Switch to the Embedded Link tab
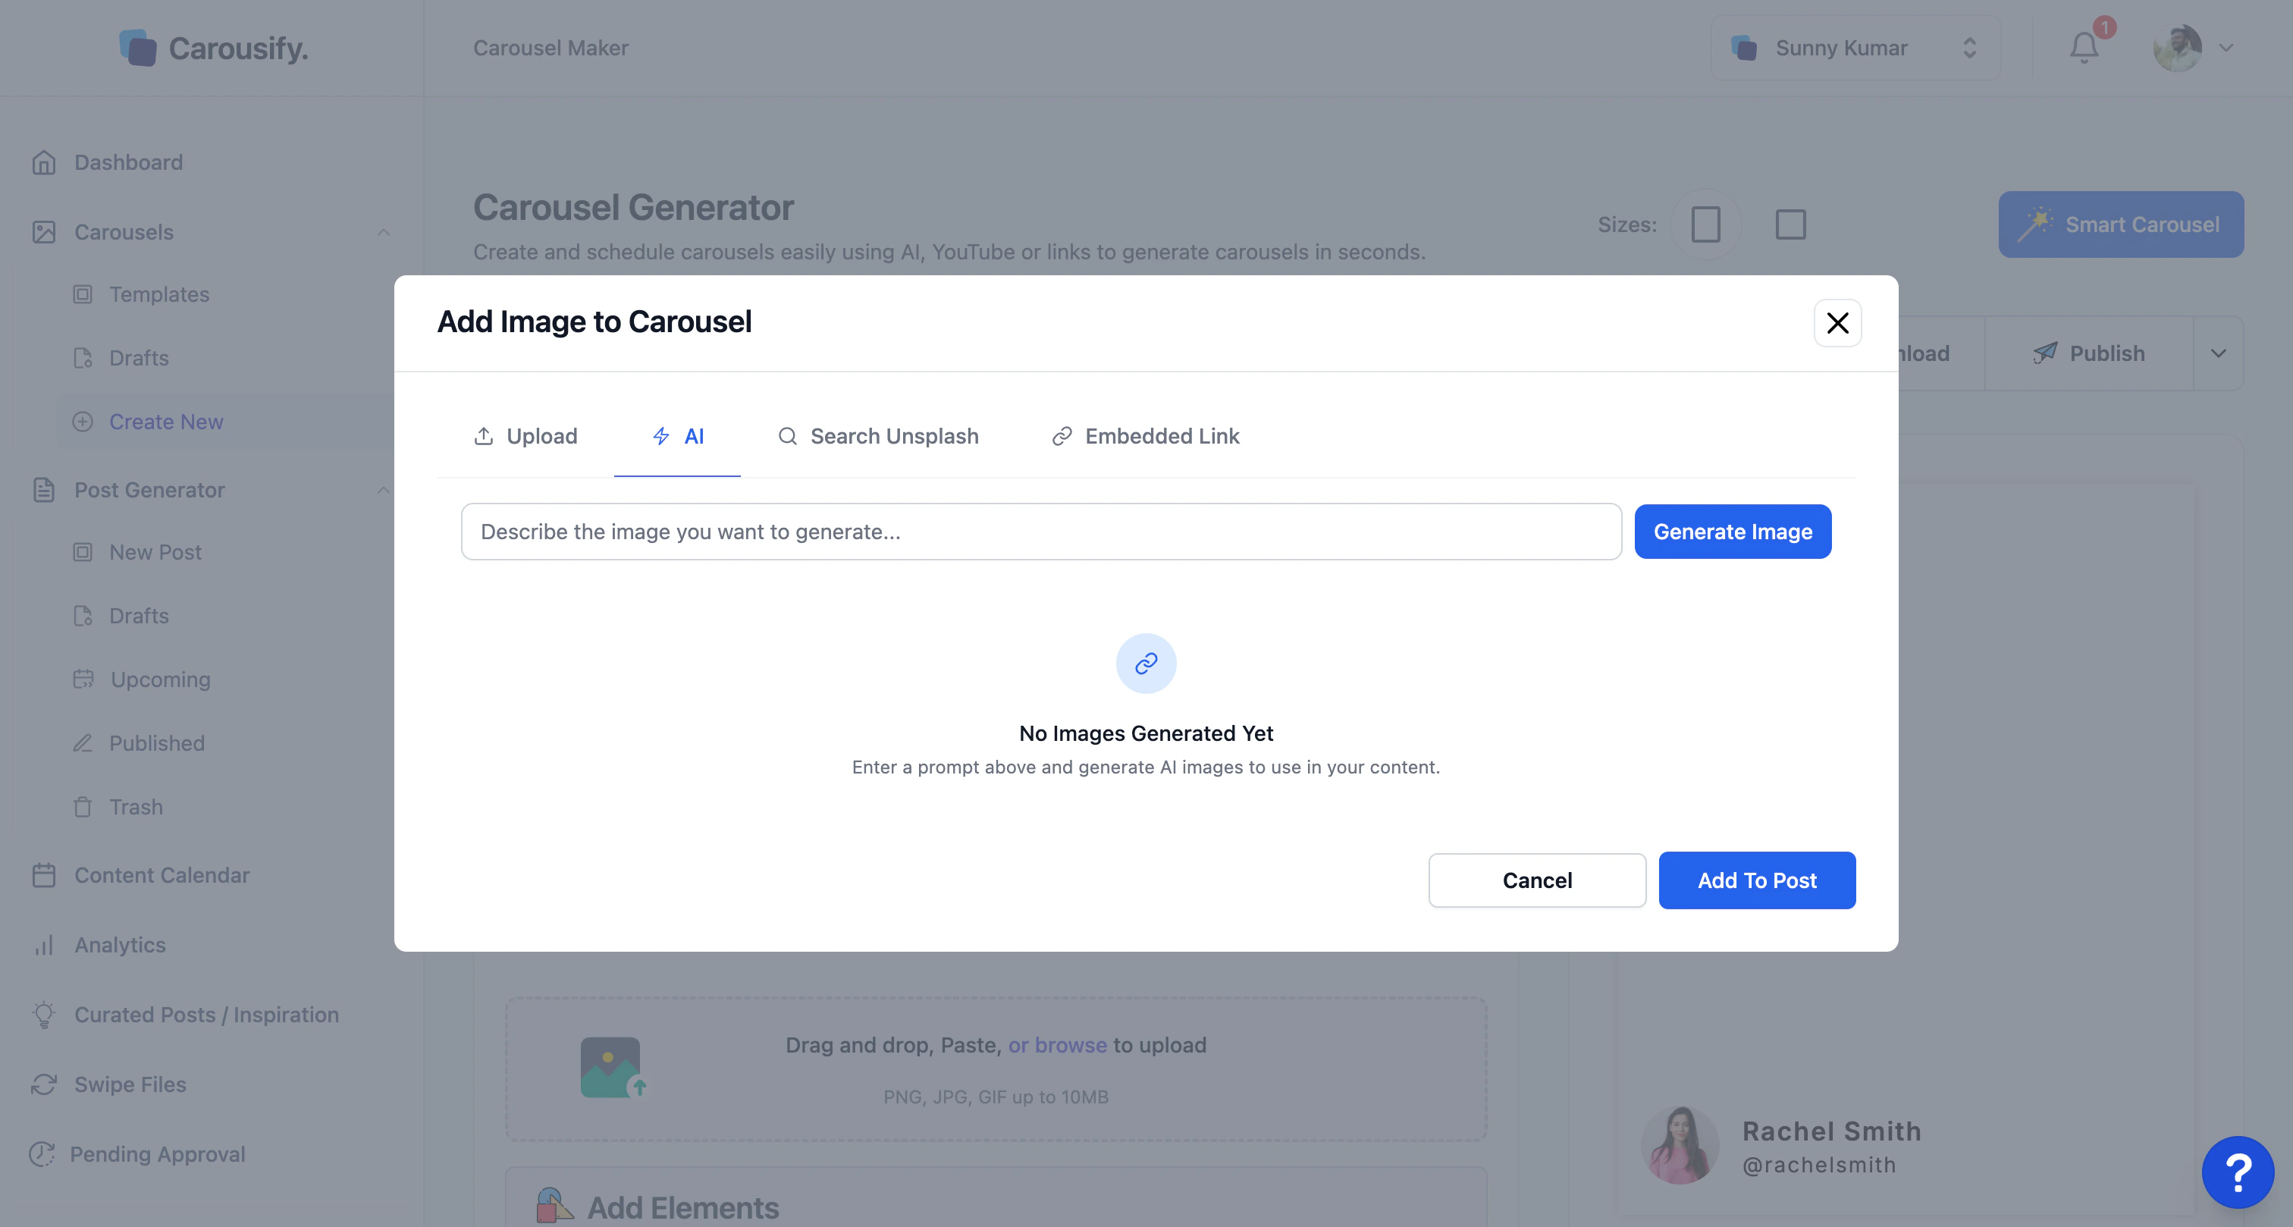Screen dimensions: 2293x1227 point(1146,436)
